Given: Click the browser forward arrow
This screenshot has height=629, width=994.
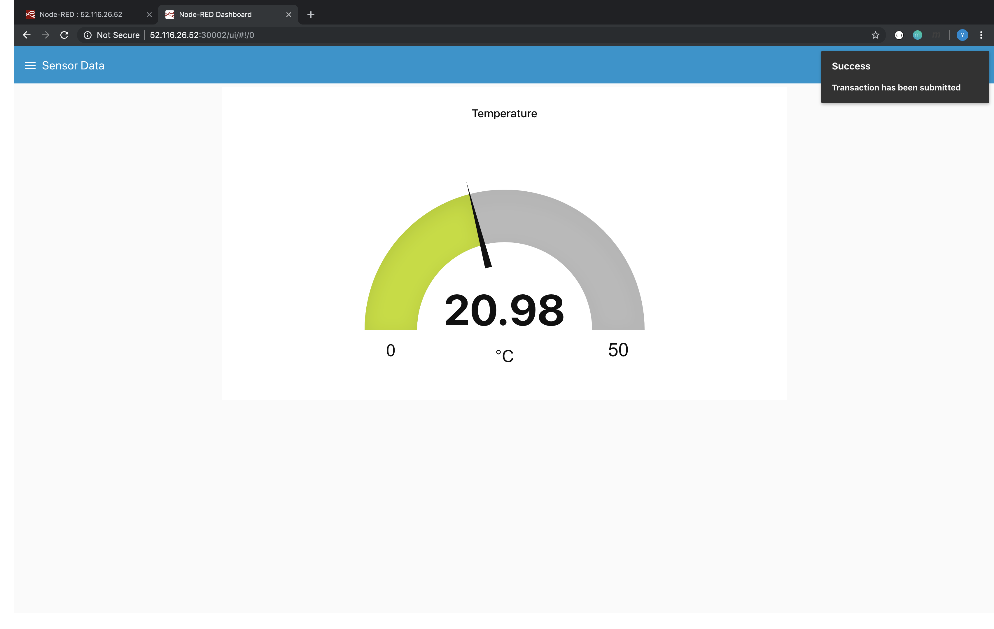Looking at the screenshot, I should pos(45,35).
